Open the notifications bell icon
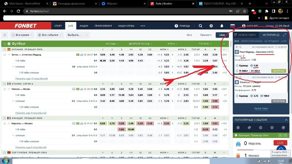This screenshot has height=164, width=292. pyautogui.click(x=222, y=26)
